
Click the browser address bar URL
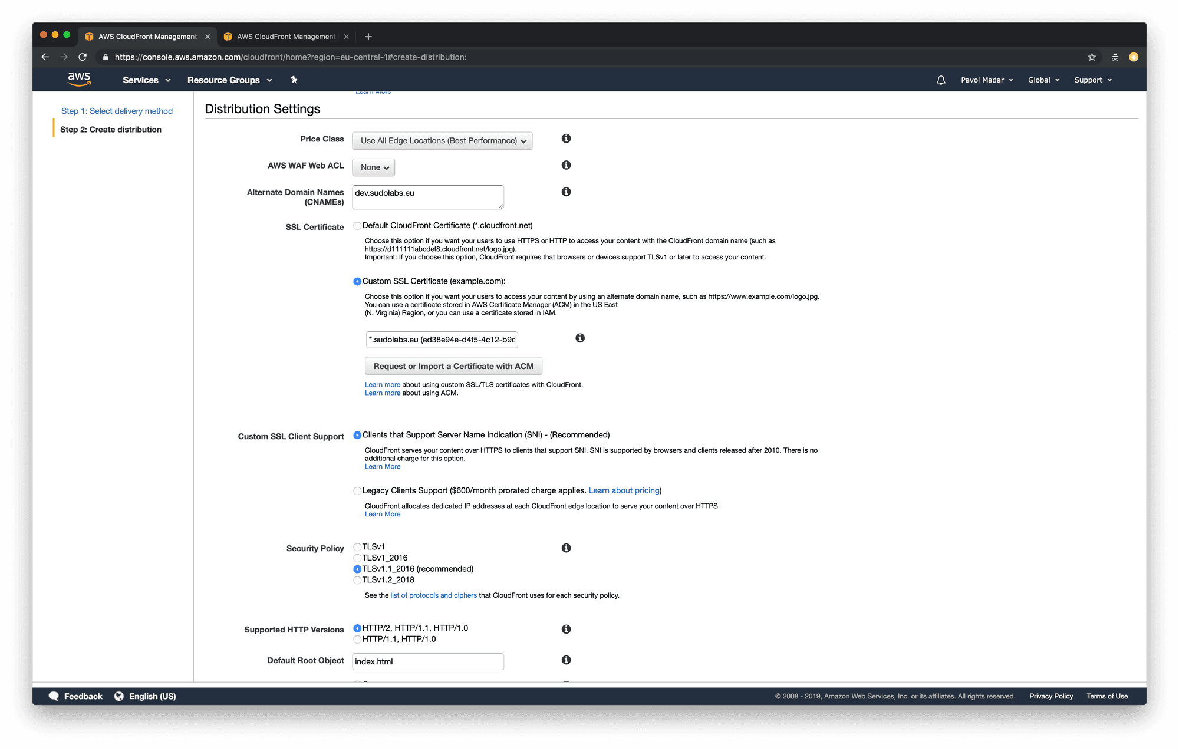point(291,57)
